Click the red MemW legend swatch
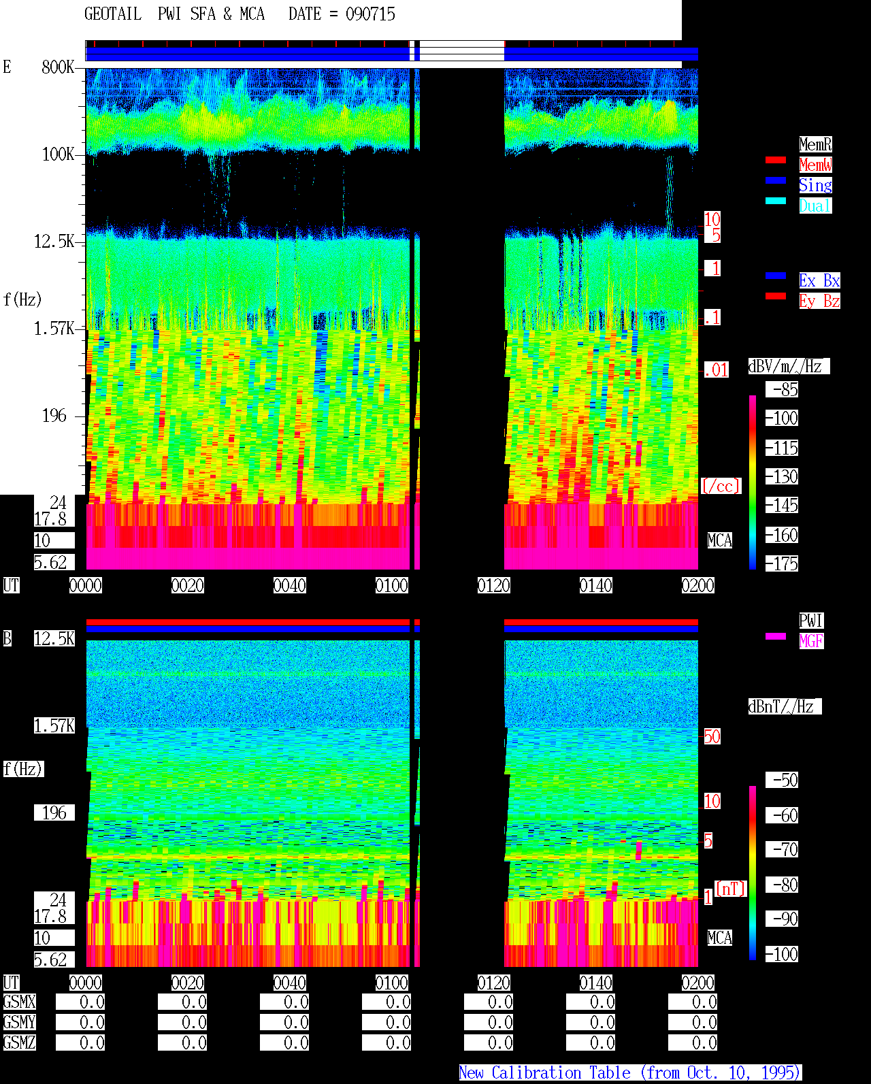This screenshot has width=871, height=1084. [776, 160]
